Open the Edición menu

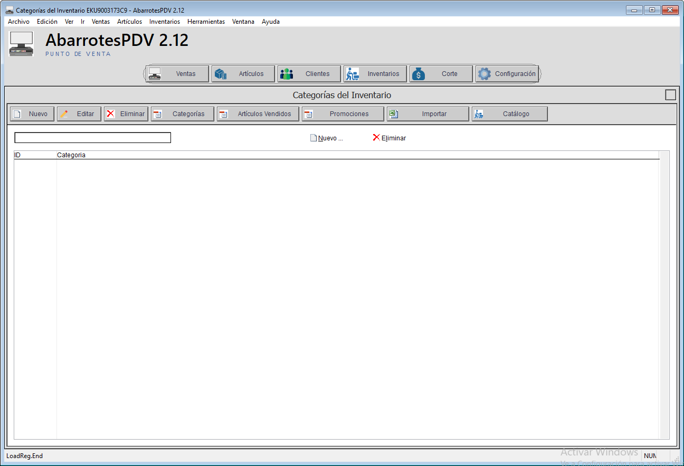pyautogui.click(x=47, y=22)
